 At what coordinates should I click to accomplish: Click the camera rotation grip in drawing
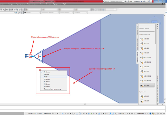40,56
